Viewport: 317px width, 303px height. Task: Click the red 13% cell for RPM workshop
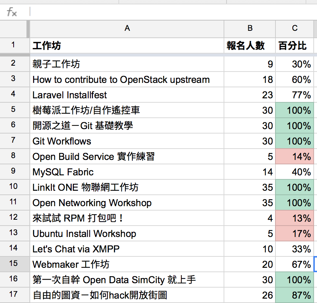pos(295,218)
